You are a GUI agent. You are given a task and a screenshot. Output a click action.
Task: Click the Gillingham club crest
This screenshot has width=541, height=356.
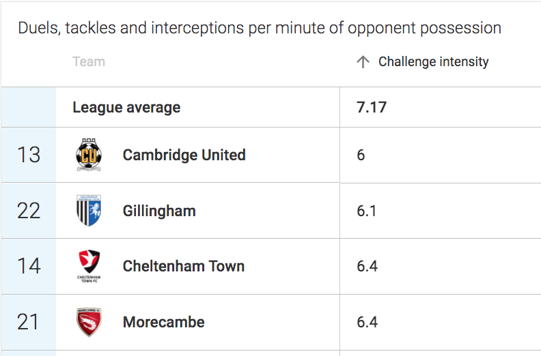click(89, 211)
